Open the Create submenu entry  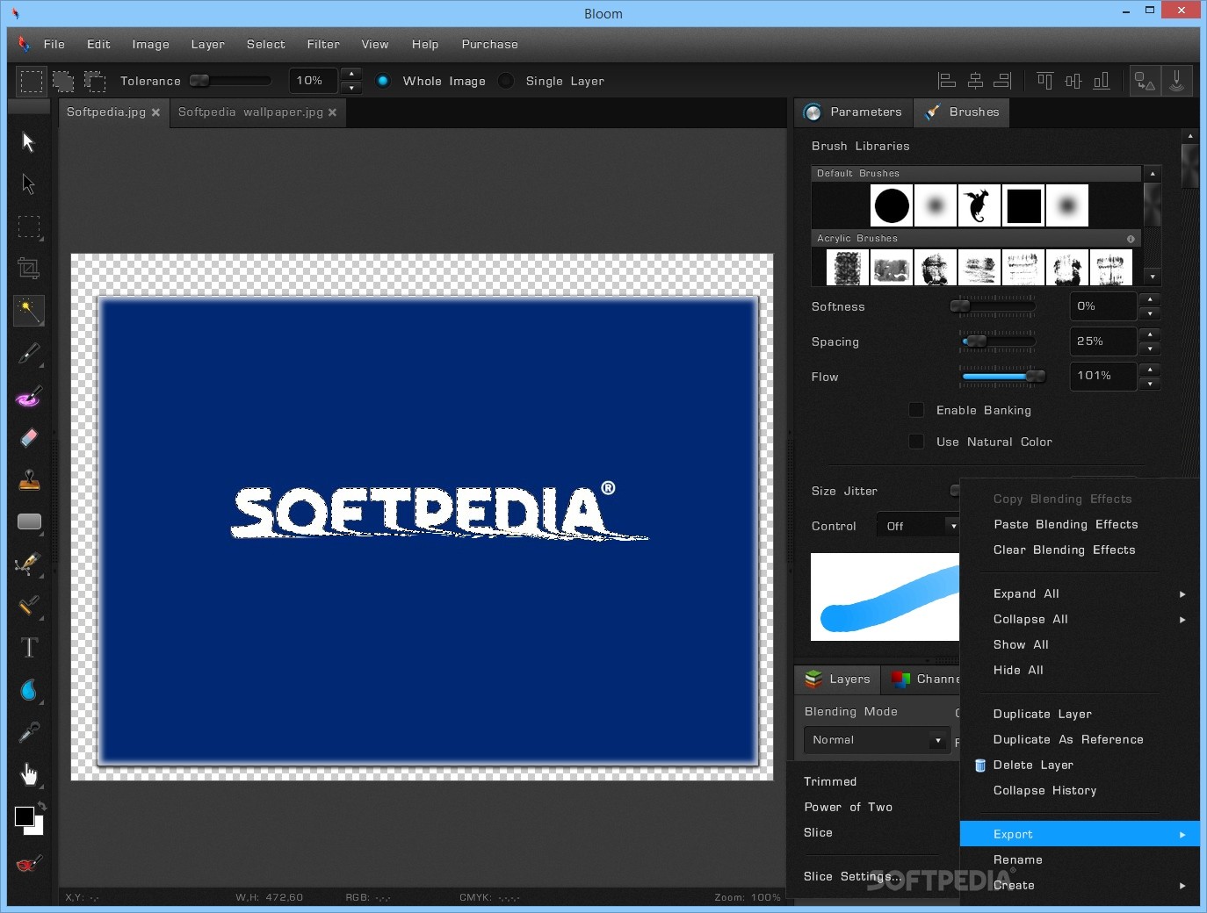point(1080,885)
